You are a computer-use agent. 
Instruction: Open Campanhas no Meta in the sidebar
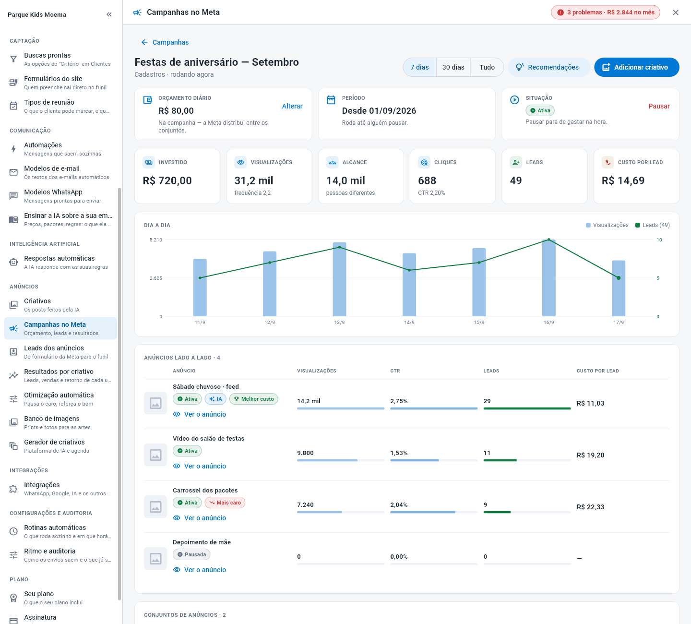tap(60, 328)
